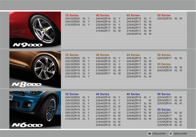Viewport: 196px width, 137px height.
Task: Select 205/50ZR16 tire size row
Action: (x=170, y=103)
